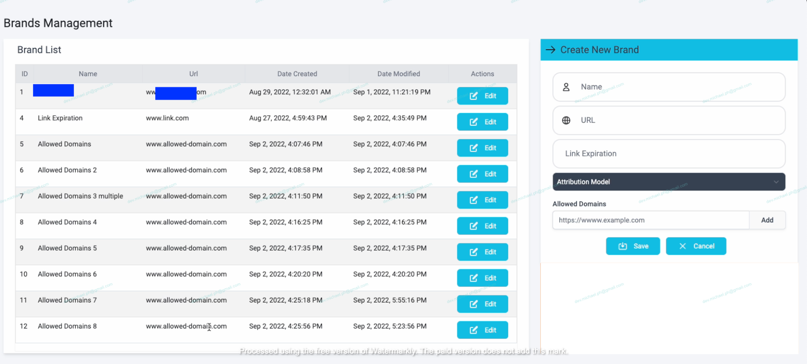
Task: Click the person icon in Name field
Action: point(566,87)
